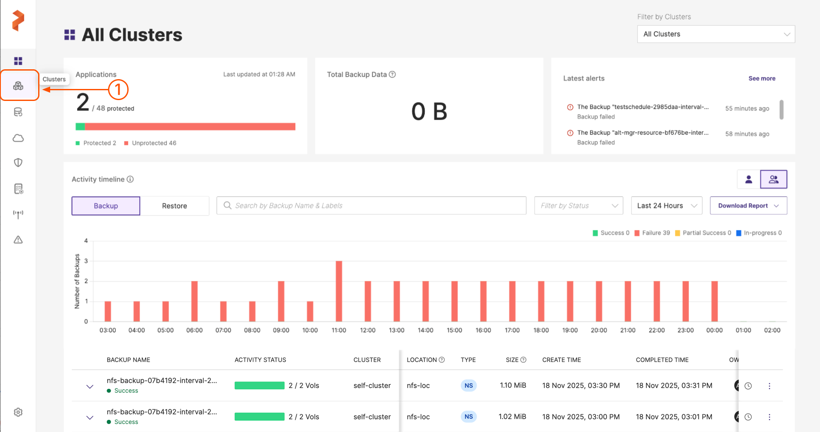The image size is (820, 432).
Task: Open the Alerts triangle sidebar icon
Action: [x=18, y=240]
